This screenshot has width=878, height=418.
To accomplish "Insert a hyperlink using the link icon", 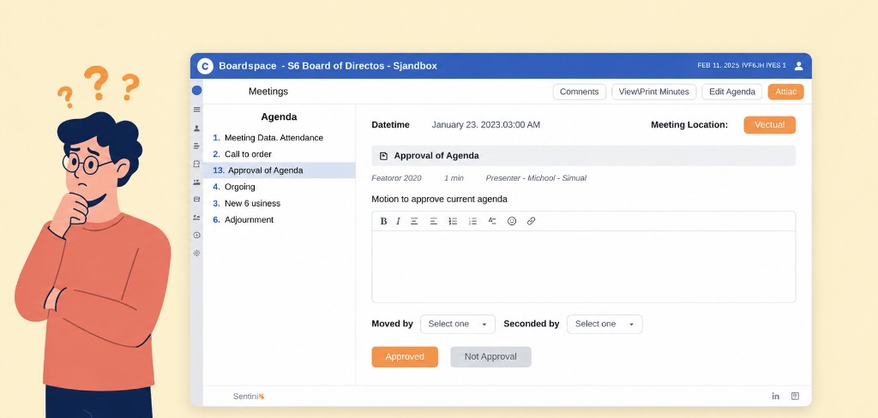I will pos(532,221).
